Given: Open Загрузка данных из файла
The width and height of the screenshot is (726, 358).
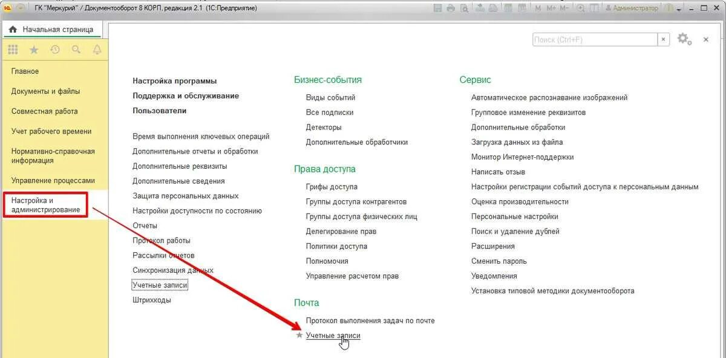Looking at the screenshot, I should point(517,142).
